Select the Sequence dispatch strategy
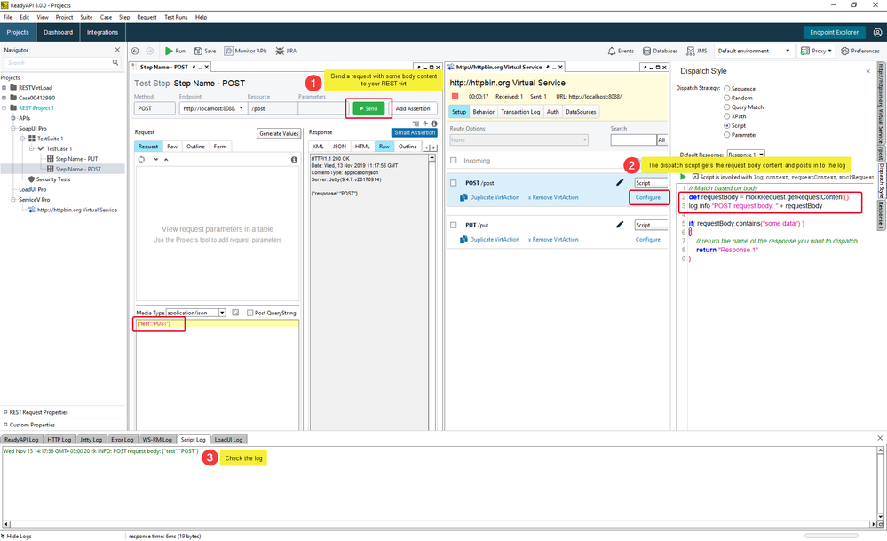This screenshot has width=887, height=541. (x=728, y=89)
